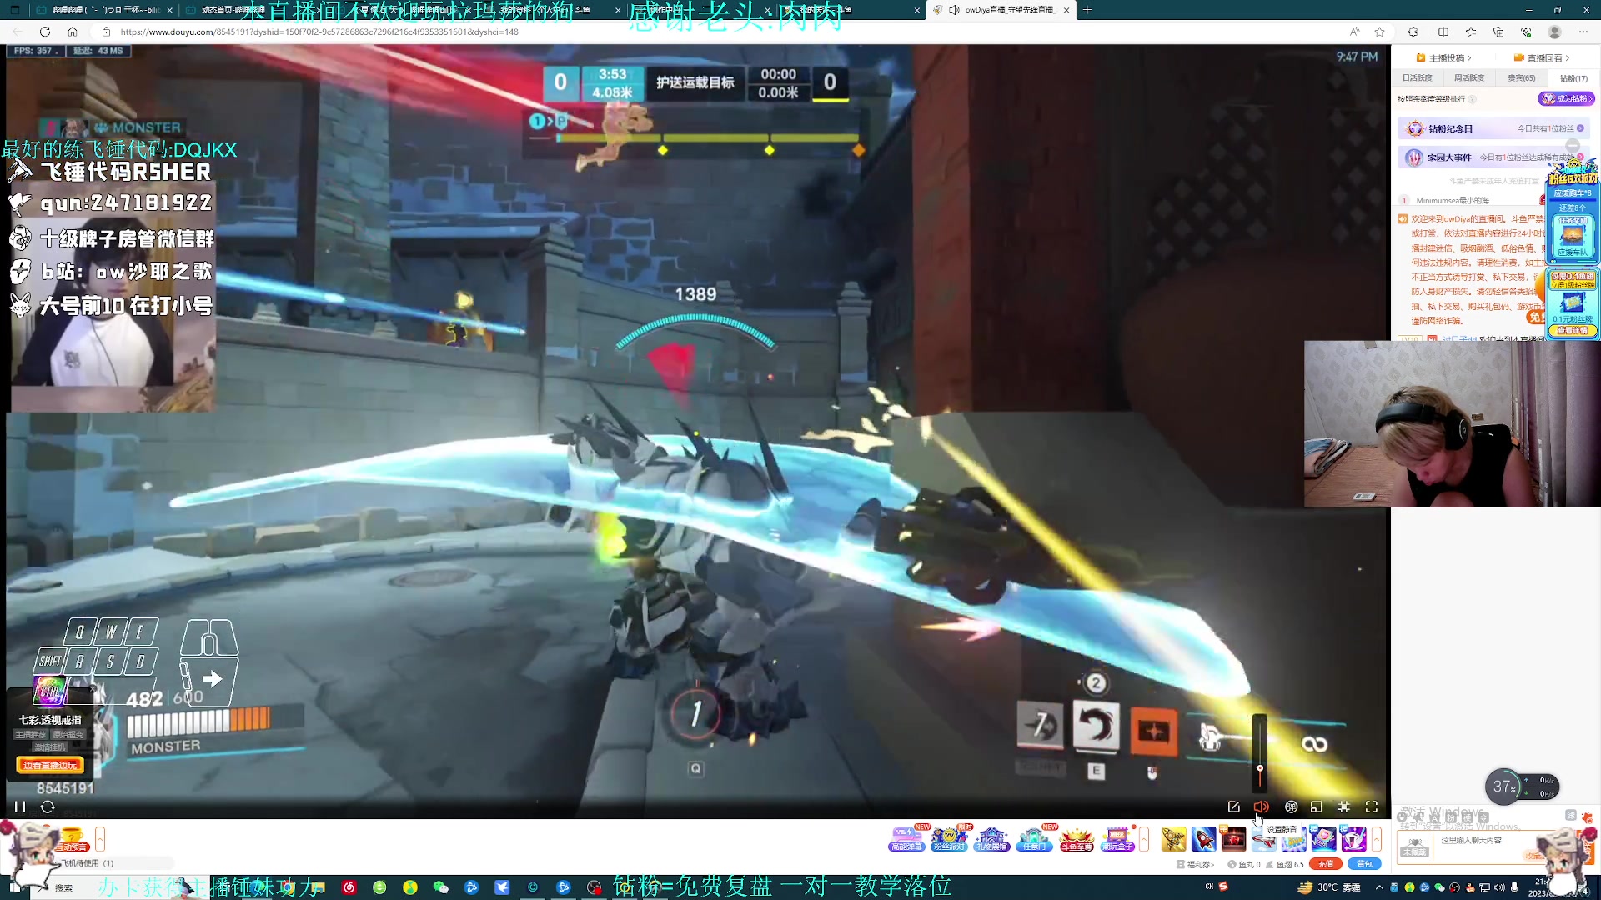Open intimacy ranking help question mark
The height and width of the screenshot is (900, 1601).
pyautogui.click(x=1472, y=99)
